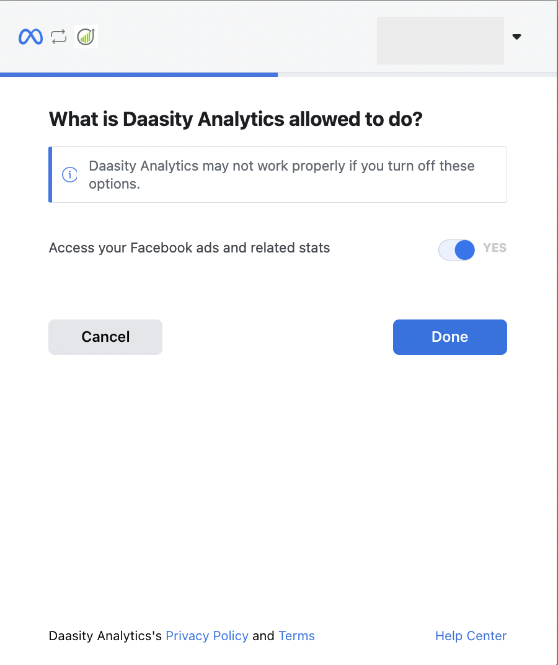558x665 pixels.
Task: Click the YES label beside the switch
Action: [x=495, y=248]
